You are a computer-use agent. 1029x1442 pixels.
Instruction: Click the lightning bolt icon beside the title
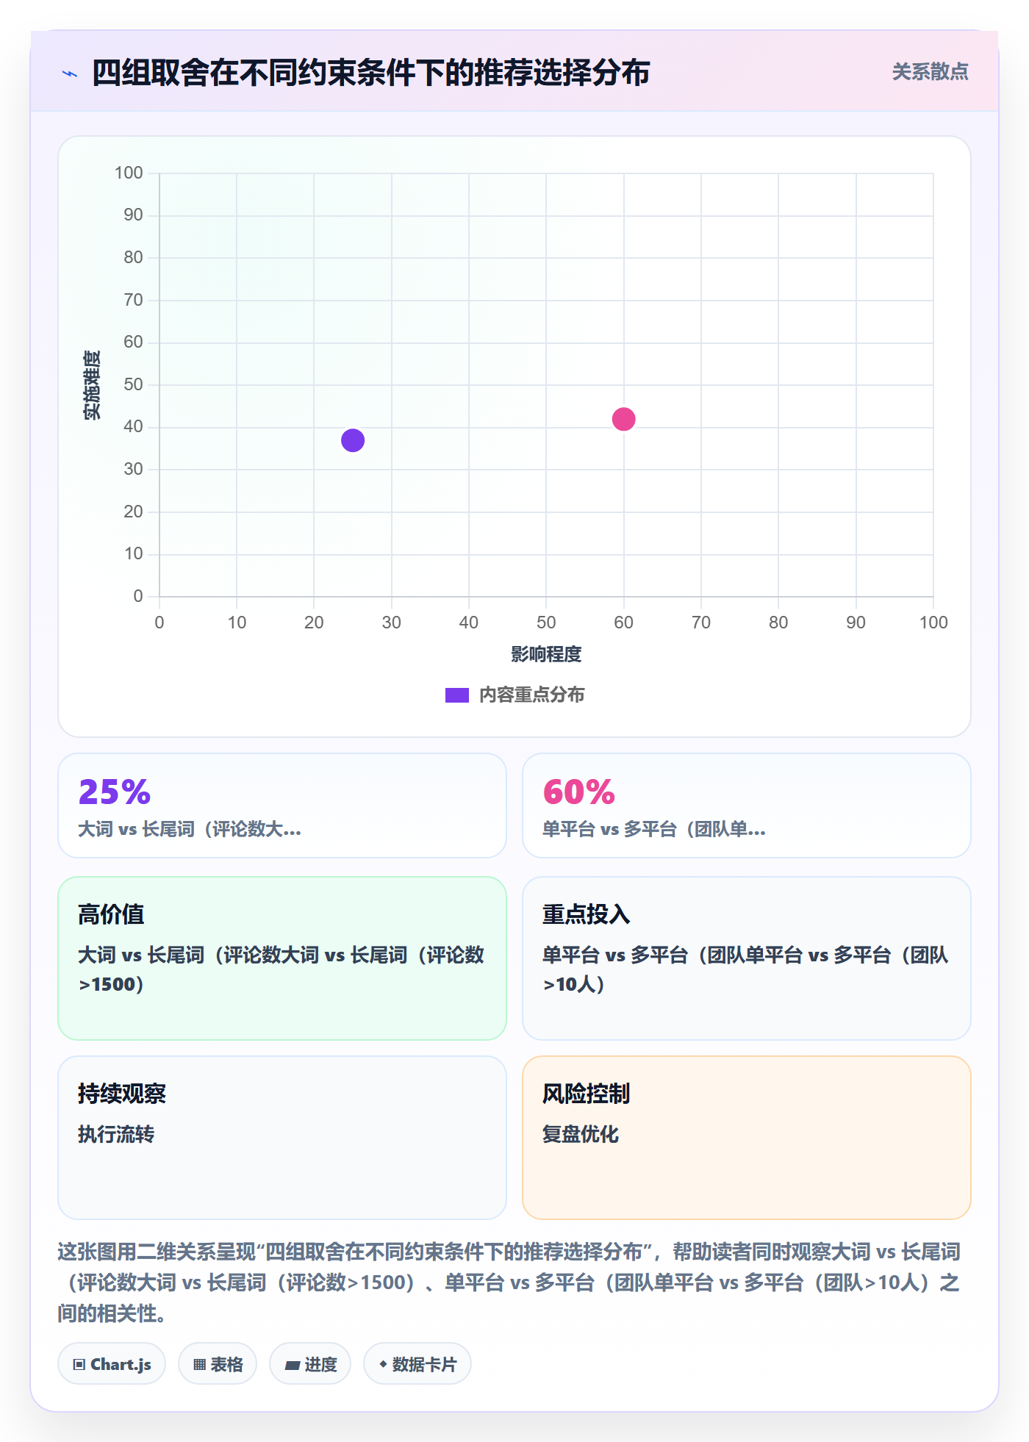click(x=70, y=73)
